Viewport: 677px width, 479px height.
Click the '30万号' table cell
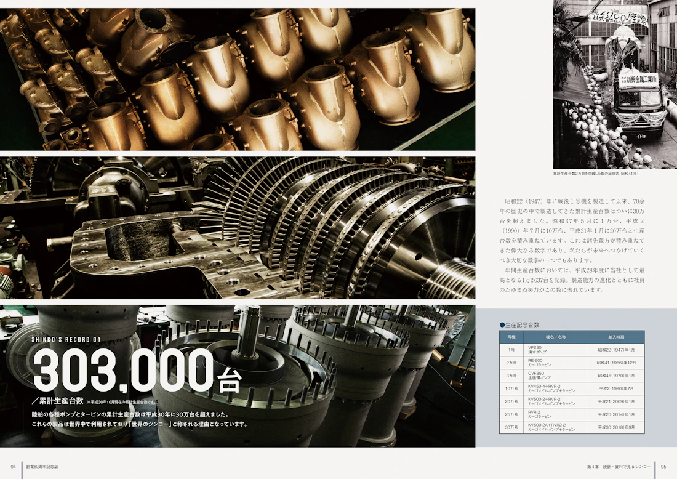tap(511, 427)
